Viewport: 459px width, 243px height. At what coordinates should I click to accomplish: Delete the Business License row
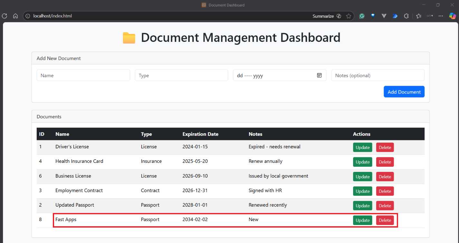coord(385,177)
